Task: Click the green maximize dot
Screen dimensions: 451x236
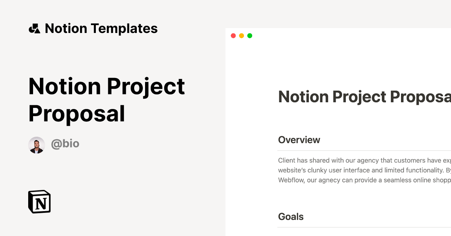Action: [250, 36]
